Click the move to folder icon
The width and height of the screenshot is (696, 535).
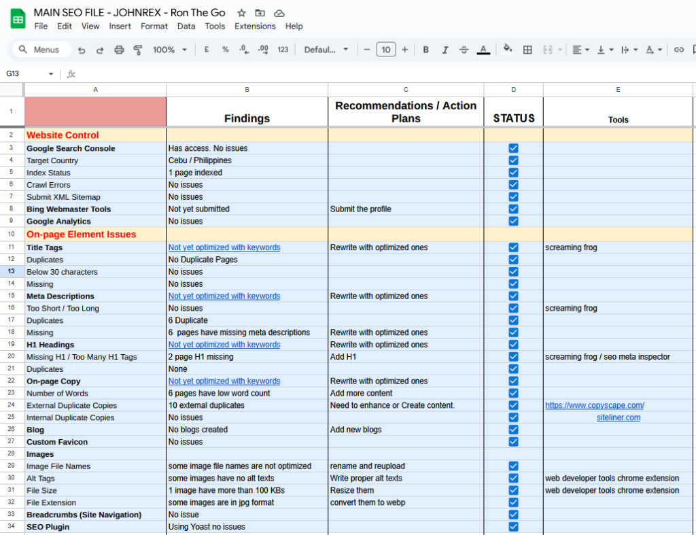(260, 13)
